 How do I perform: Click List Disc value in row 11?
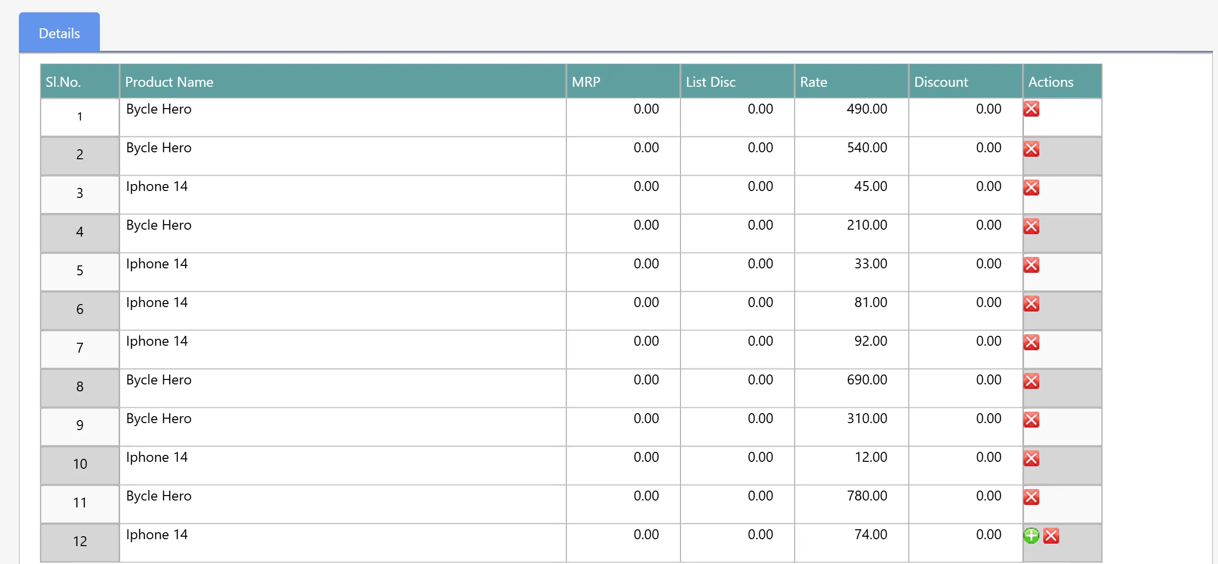tap(760, 496)
